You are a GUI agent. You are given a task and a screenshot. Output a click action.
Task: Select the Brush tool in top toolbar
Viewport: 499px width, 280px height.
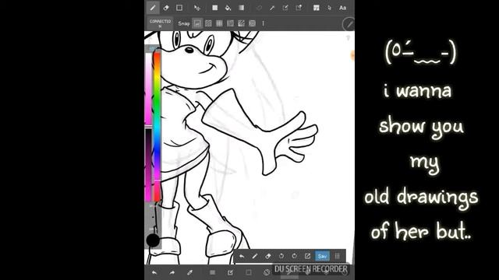click(153, 8)
